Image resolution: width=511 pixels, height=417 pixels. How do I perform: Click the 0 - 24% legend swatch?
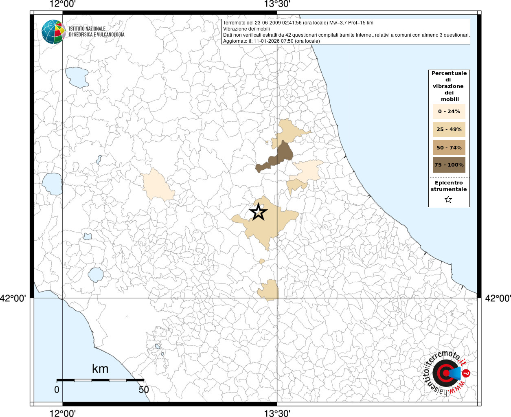click(449, 112)
